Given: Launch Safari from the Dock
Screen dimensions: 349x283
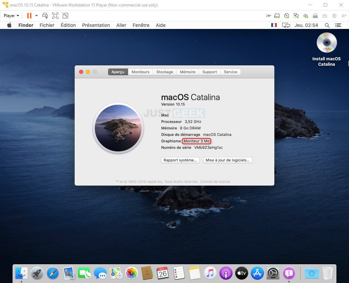Looking at the screenshot, I should pos(53,273).
